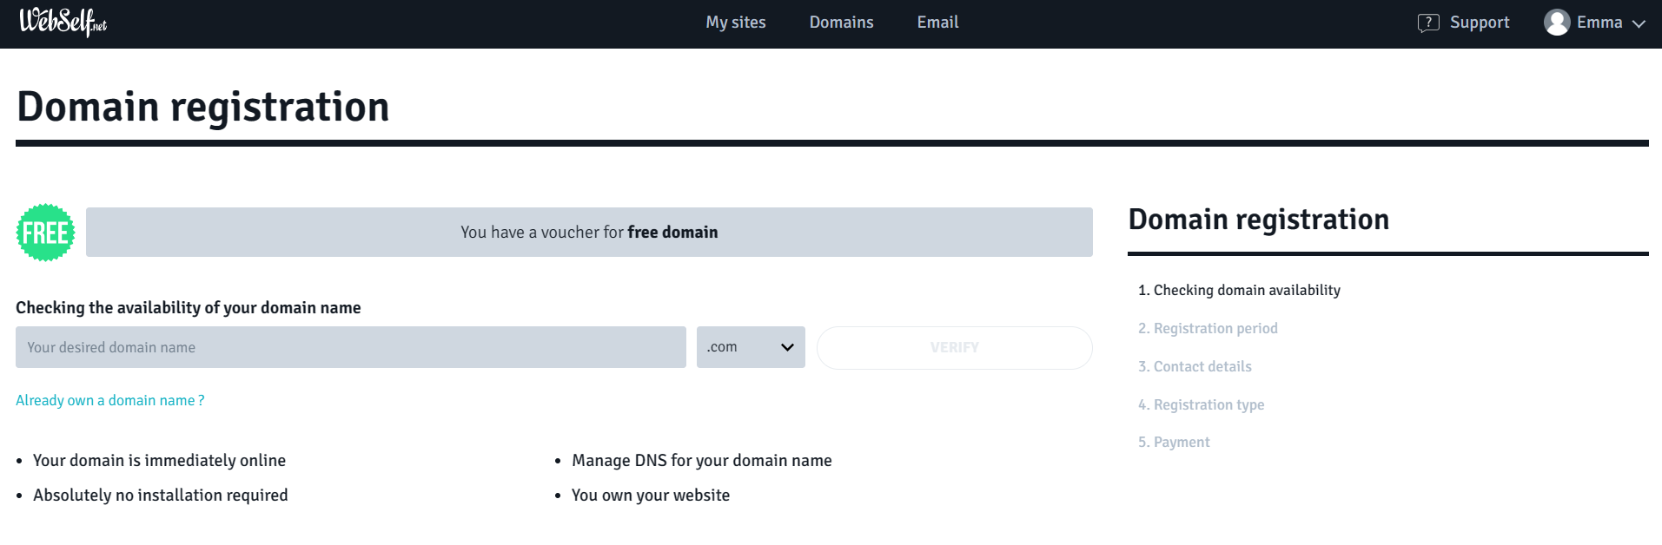Select step 3 Contact details
This screenshot has width=1662, height=545.
pyautogui.click(x=1195, y=366)
